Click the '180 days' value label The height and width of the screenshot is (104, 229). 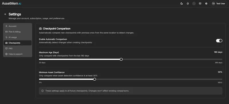coord(218,52)
